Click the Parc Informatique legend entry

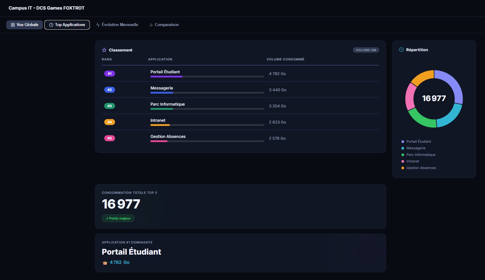point(421,155)
